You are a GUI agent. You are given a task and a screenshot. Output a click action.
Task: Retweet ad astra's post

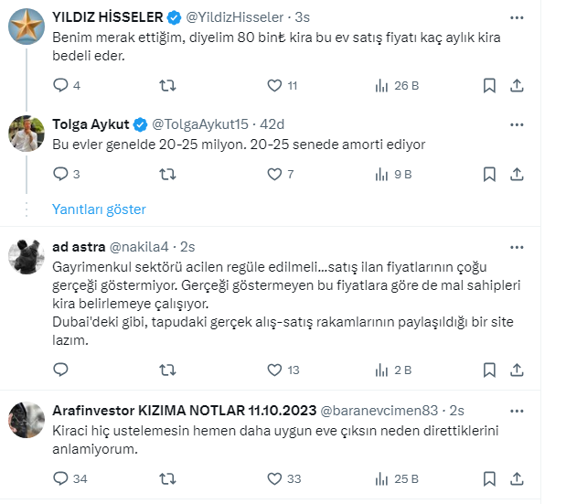(x=168, y=370)
